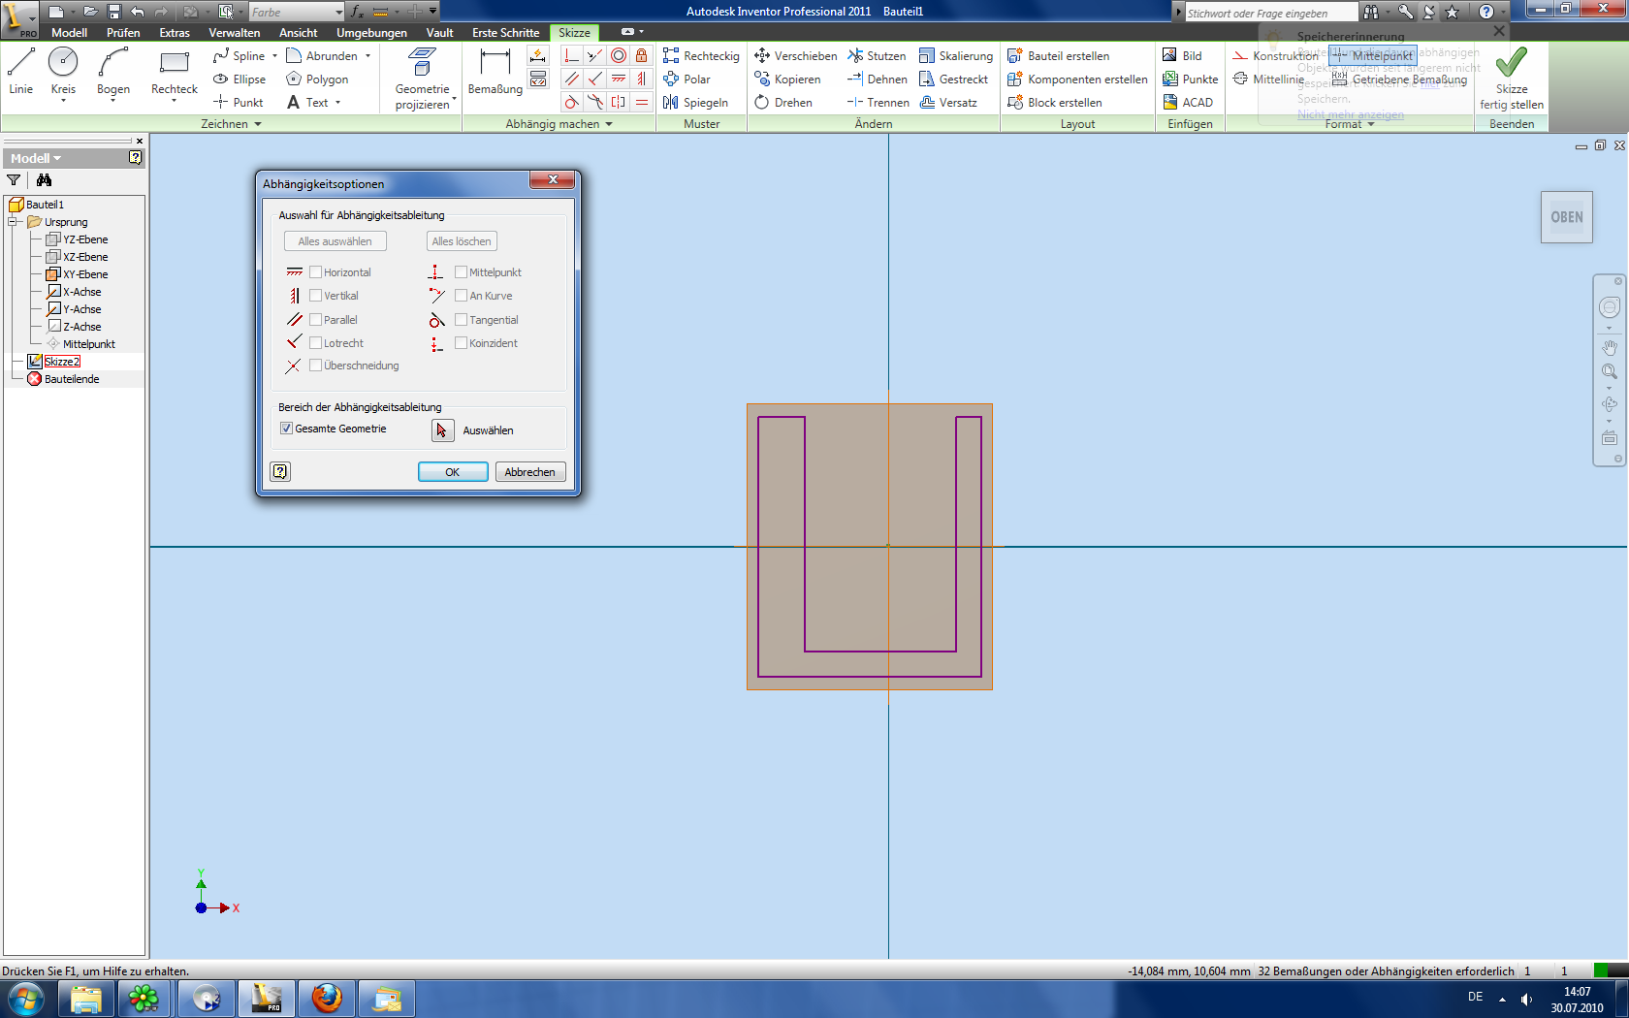Select the Kreis circle tool
Screen dimensions: 1629x1018
(x=63, y=71)
